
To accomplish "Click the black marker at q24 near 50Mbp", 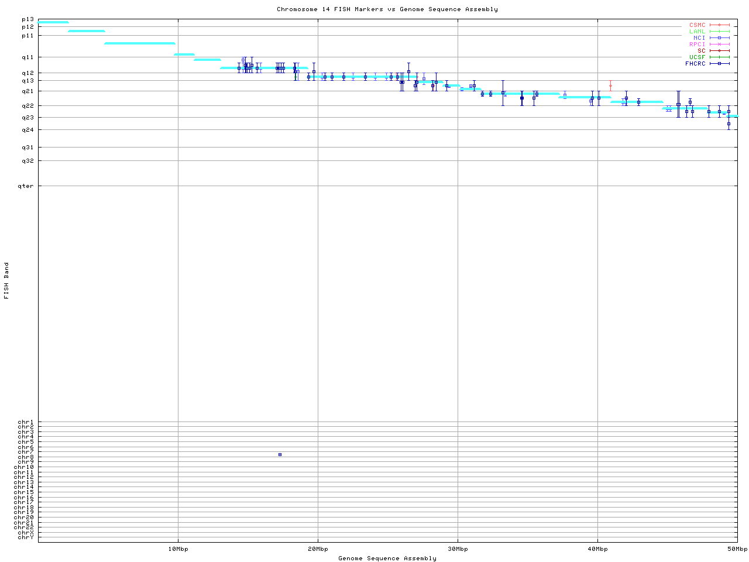I will (729, 124).
